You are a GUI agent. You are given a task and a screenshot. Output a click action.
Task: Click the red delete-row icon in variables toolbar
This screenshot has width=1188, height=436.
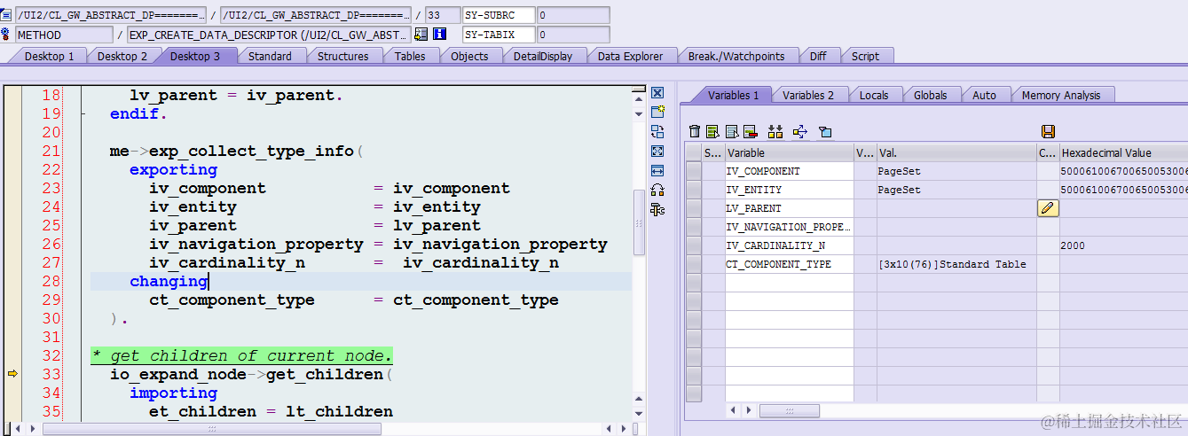coord(750,131)
